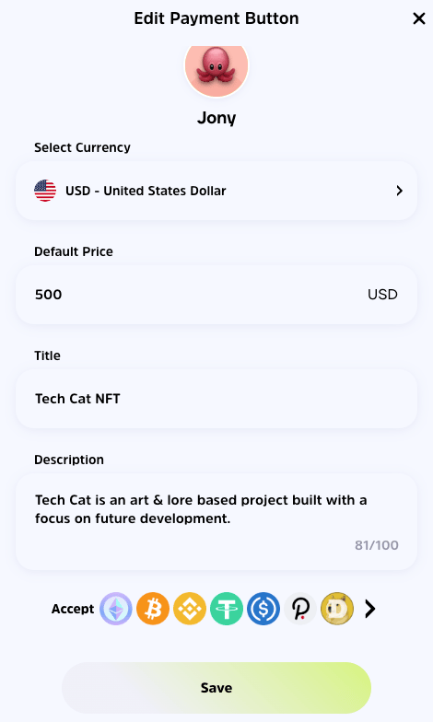Viewport: 433px width, 722px height.
Task: Select the Dogecoin coin icon
Action: pos(337,609)
